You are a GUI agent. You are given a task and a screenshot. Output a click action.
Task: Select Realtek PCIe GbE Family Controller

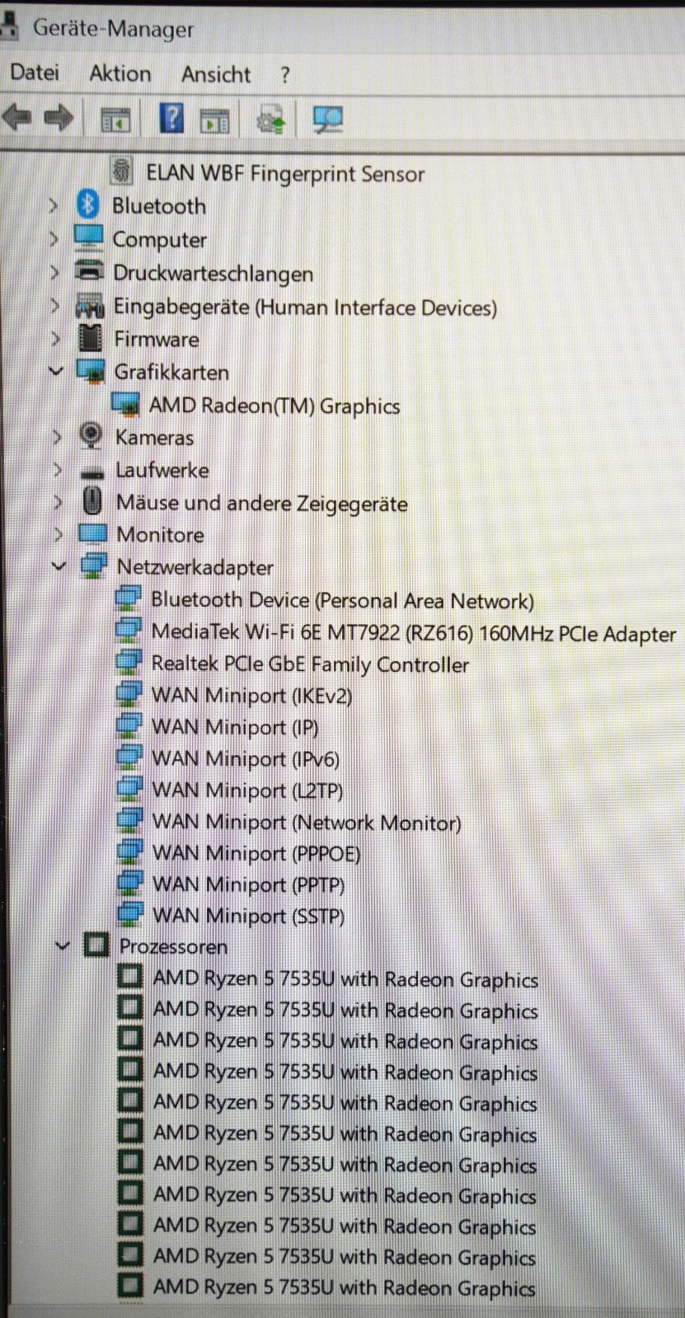coord(310,664)
